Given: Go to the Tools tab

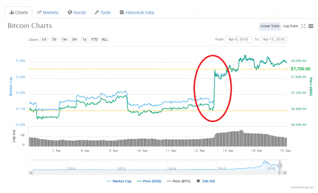Looking at the screenshot, I should [x=102, y=13].
